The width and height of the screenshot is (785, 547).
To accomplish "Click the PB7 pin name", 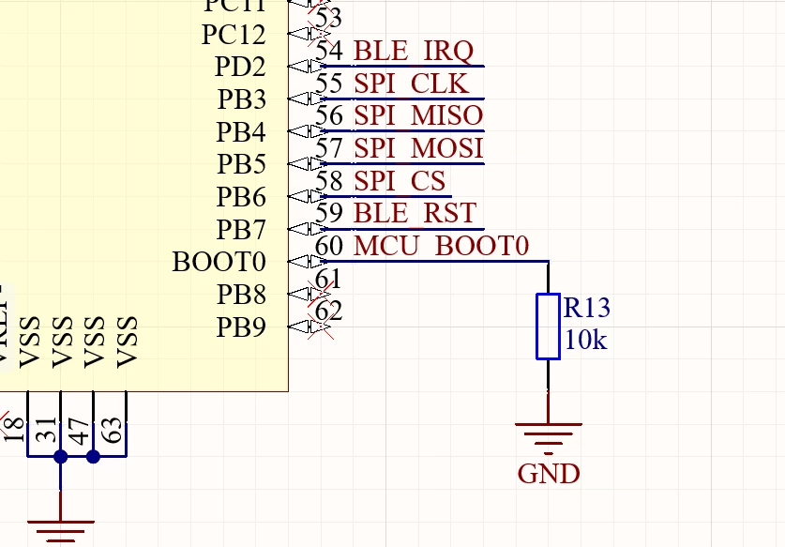I will tap(241, 230).
